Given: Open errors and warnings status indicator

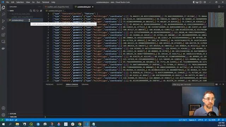Looking at the screenshot, I should click(10, 120).
